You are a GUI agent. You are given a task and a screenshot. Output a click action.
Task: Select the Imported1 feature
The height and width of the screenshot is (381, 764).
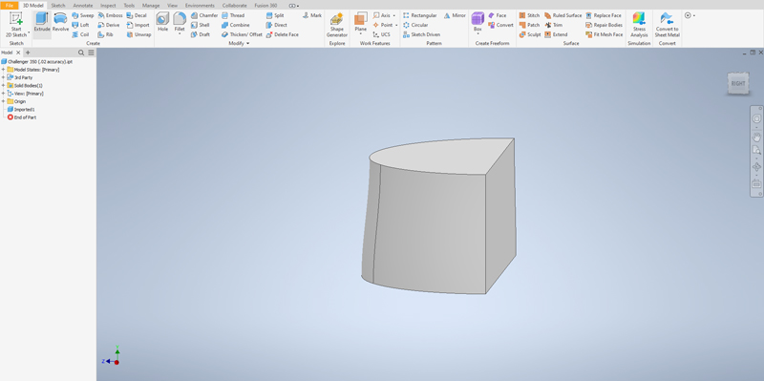point(20,110)
